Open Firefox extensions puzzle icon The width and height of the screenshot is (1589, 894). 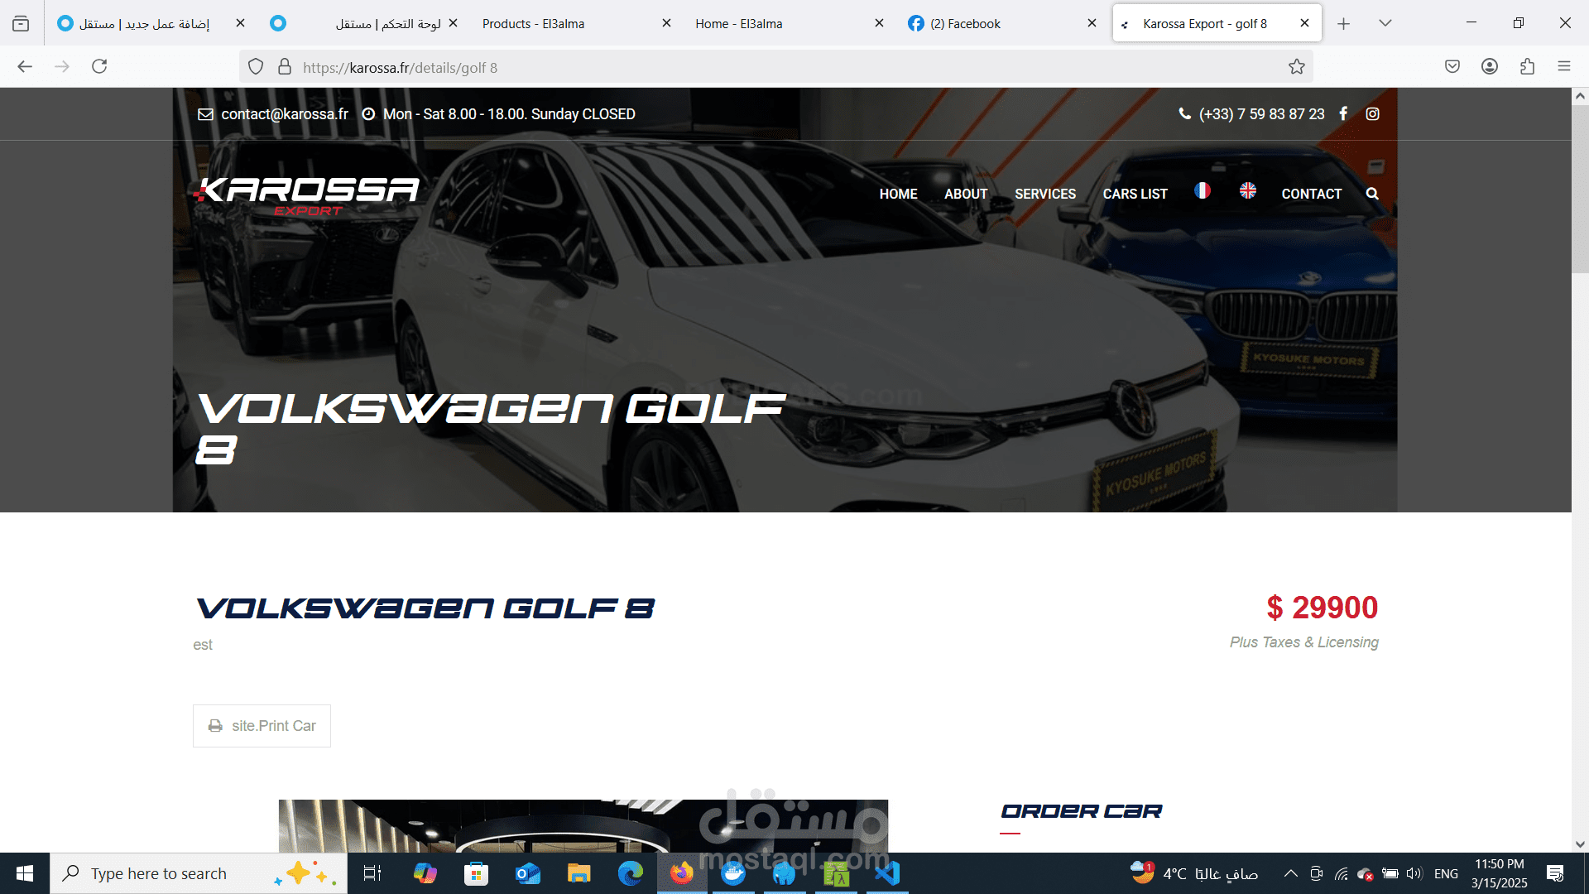[1527, 67]
